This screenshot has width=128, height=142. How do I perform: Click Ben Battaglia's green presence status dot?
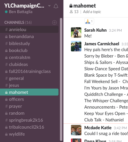point(6,12)
